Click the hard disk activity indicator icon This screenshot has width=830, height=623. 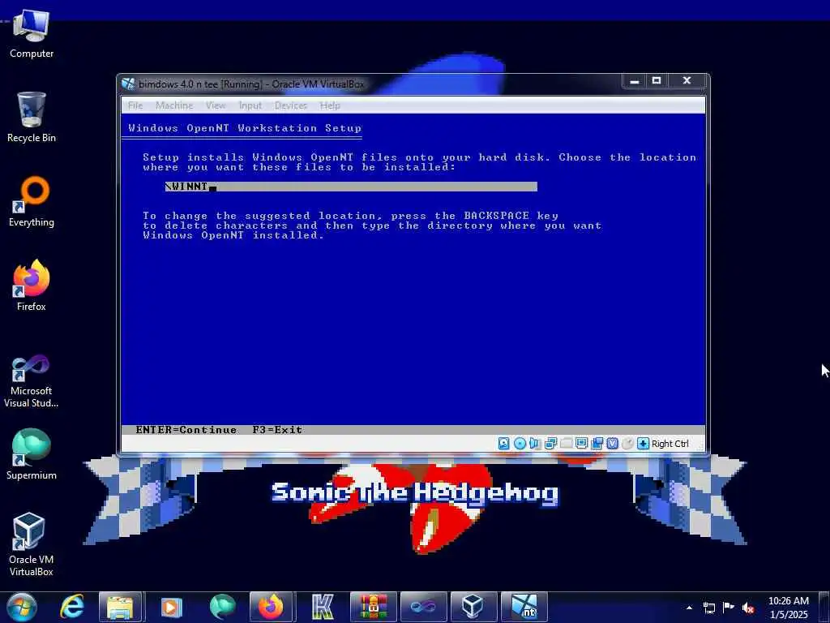point(504,444)
